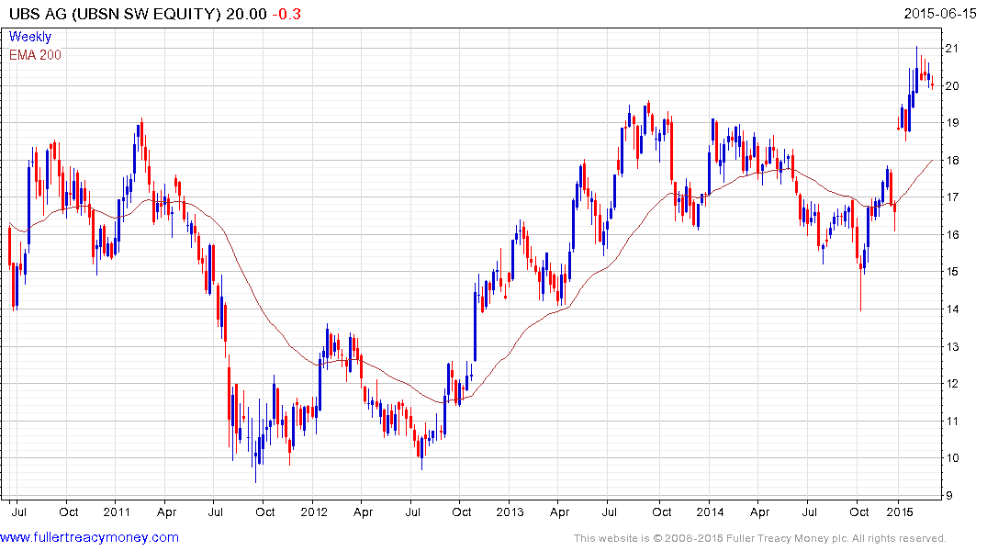Click the 16 price axis label
987x551 pixels.
(x=952, y=235)
